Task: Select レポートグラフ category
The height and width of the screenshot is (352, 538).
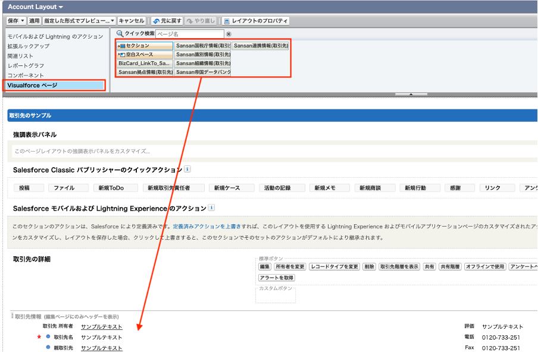Action: pyautogui.click(x=26, y=65)
